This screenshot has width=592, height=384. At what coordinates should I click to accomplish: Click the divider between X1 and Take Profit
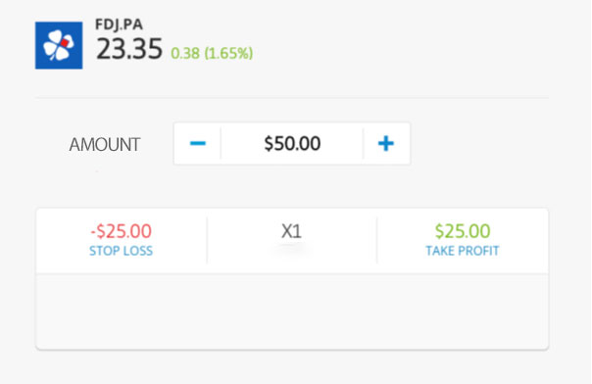tap(376, 240)
